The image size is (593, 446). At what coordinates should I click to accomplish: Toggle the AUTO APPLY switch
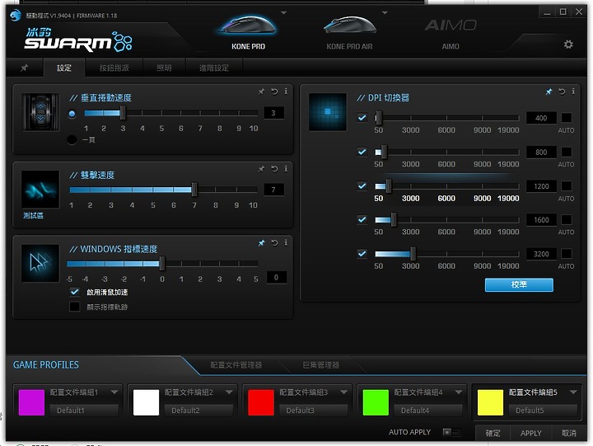(x=451, y=432)
